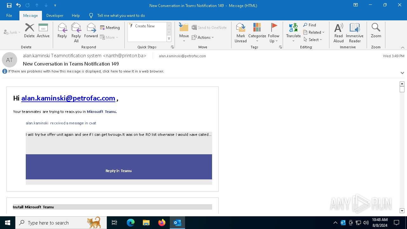This screenshot has height=229, width=407.
Task: Expand the message header chevron
Action: pos(402,73)
